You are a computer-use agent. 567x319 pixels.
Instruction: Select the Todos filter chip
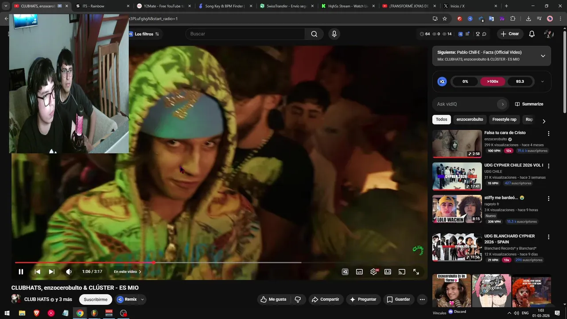(441, 120)
